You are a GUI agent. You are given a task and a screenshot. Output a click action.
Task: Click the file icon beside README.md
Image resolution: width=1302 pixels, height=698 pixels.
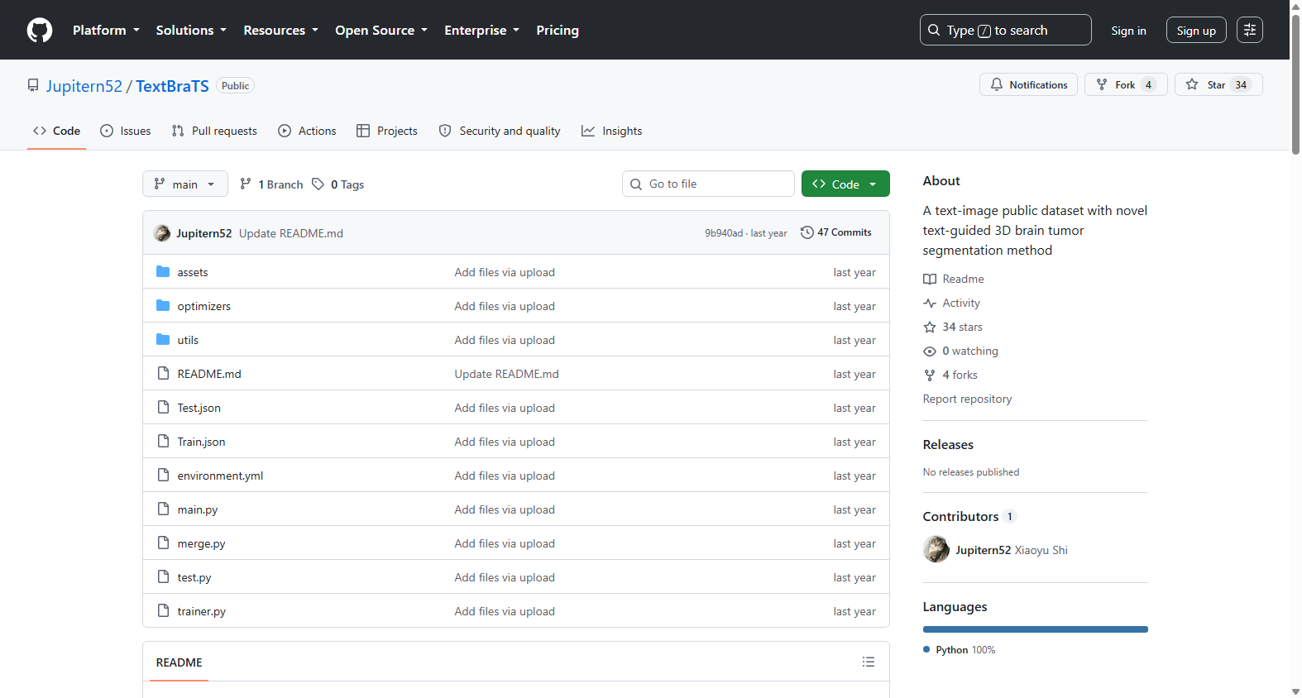[163, 374]
